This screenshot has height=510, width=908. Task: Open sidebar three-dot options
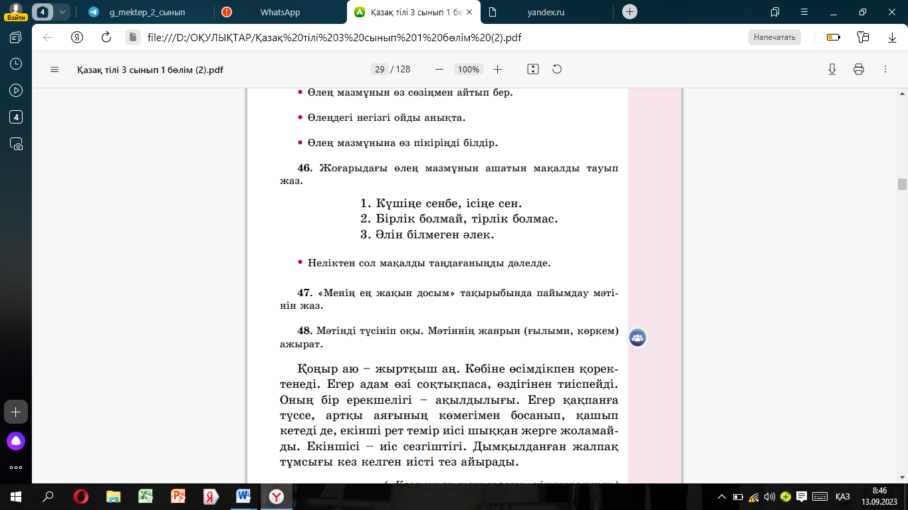(x=16, y=467)
